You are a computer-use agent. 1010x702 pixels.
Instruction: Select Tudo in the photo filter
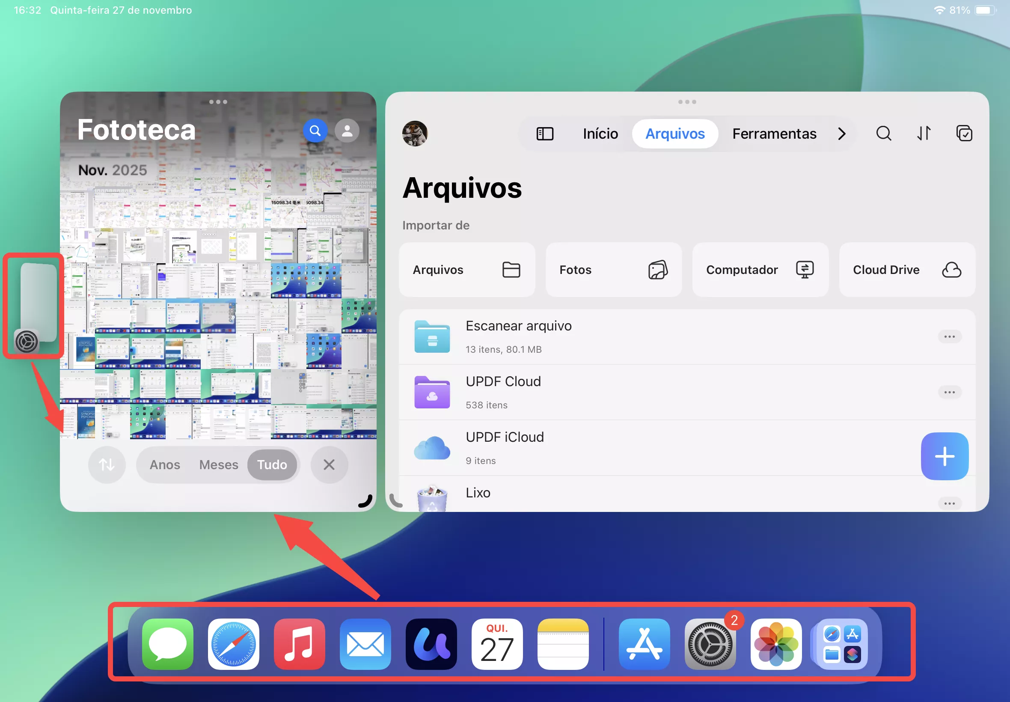point(272,464)
